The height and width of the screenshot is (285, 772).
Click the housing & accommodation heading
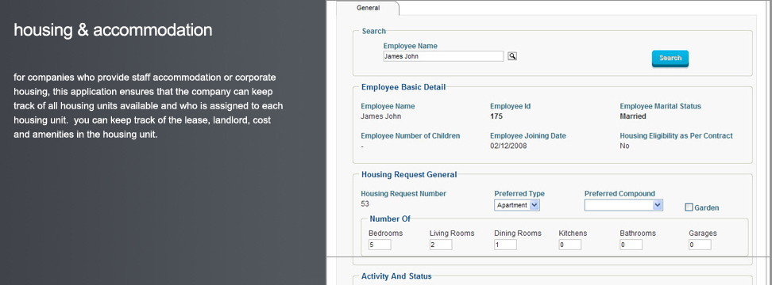point(114,30)
